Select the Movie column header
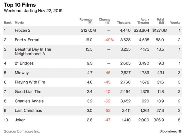The height and width of the screenshot is (138, 184). tap(20, 22)
